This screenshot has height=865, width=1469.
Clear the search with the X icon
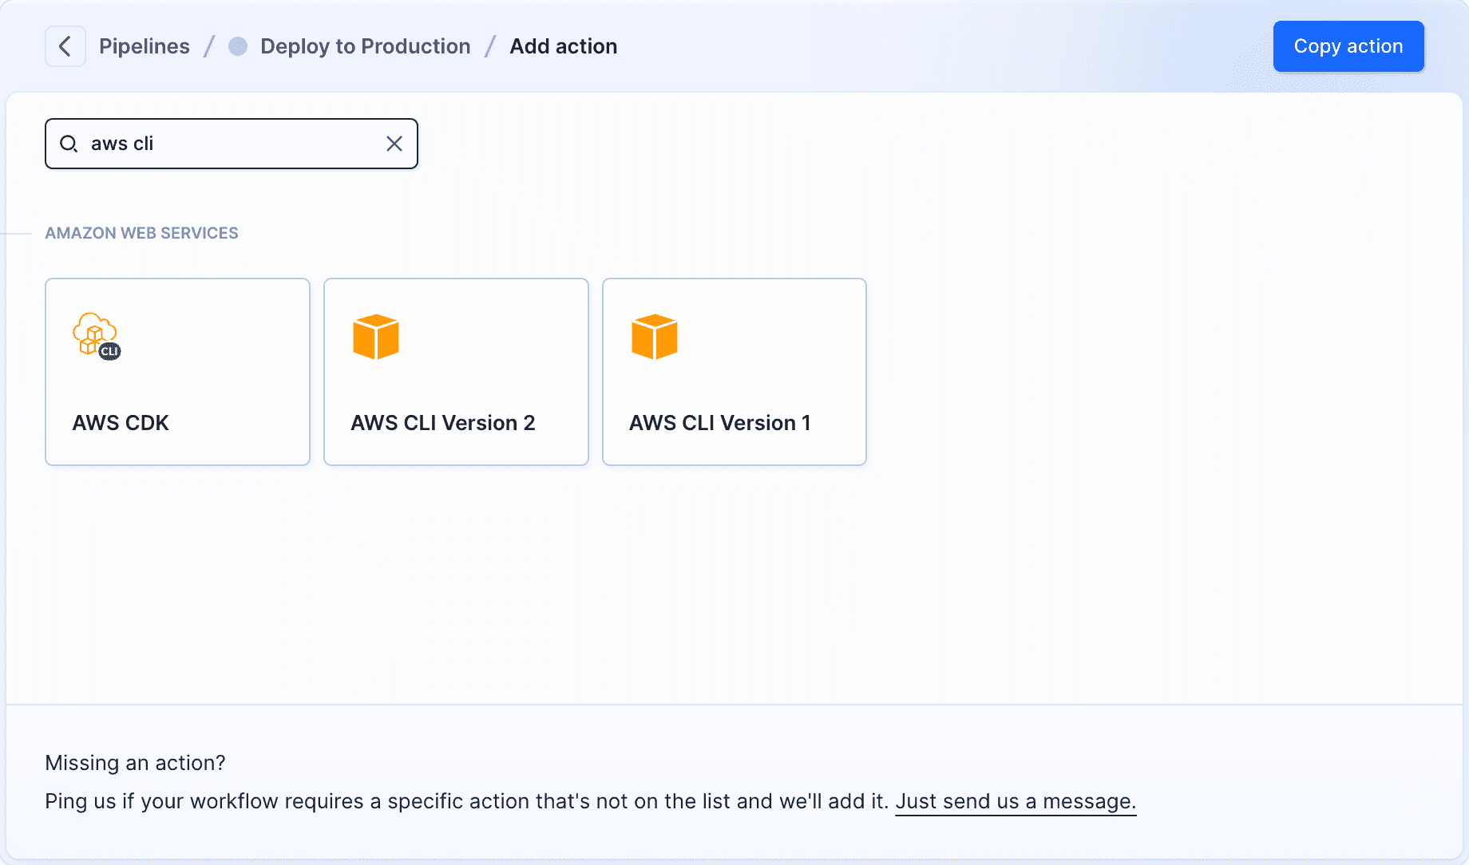(x=394, y=144)
